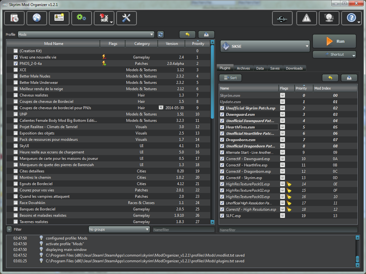366x274 pixels.
Task: Switch to the Downloads tab
Action: (x=294, y=68)
